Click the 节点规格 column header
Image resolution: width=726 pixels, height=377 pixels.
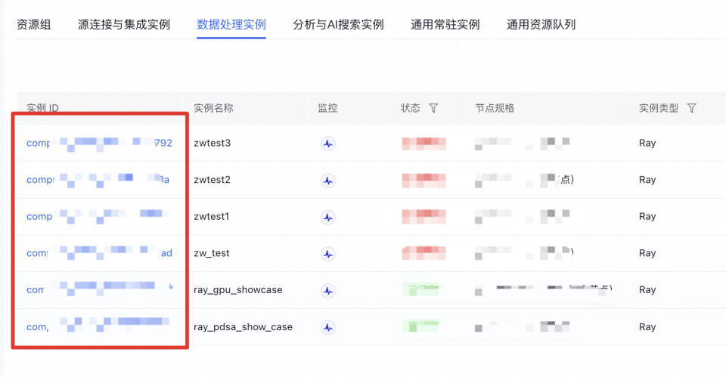(x=495, y=108)
